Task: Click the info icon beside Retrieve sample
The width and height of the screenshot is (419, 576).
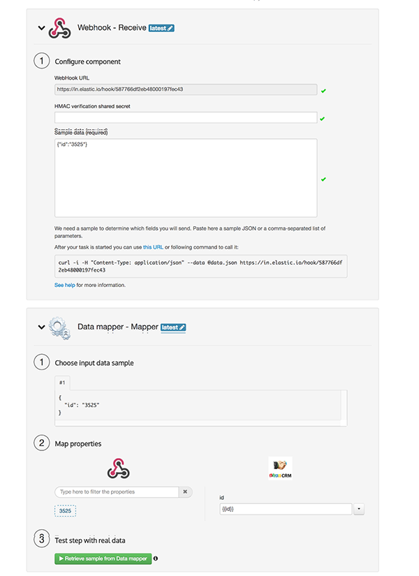Action: click(156, 559)
